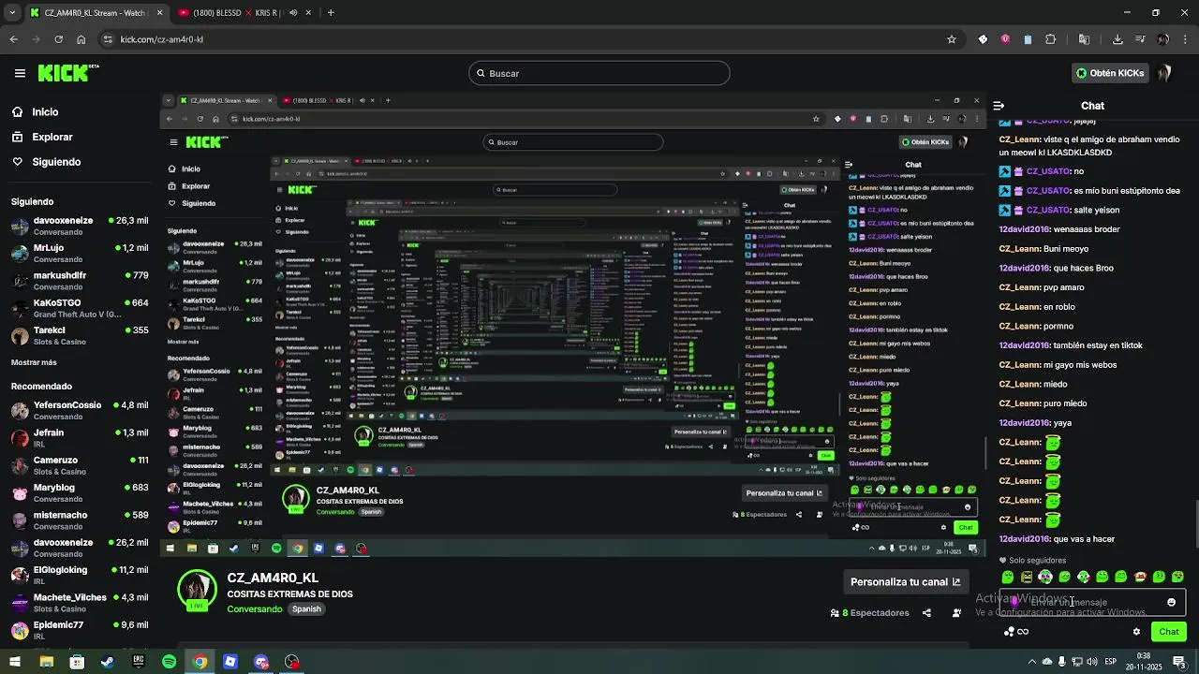This screenshot has width=1199, height=674.
Task: Click the Spanish language tag
Action: tap(306, 609)
